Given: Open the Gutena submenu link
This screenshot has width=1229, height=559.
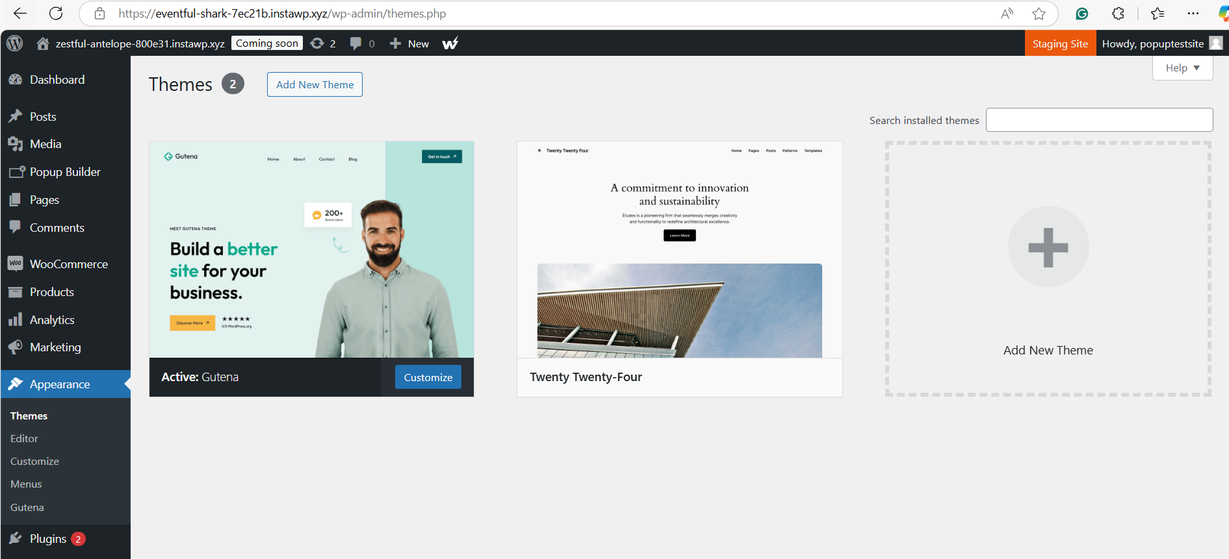Looking at the screenshot, I should pos(27,508).
